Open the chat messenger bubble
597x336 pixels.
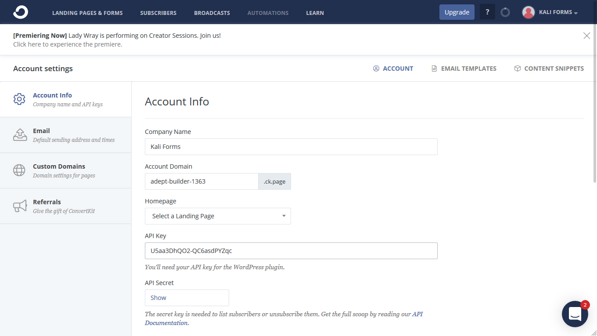[575, 314]
